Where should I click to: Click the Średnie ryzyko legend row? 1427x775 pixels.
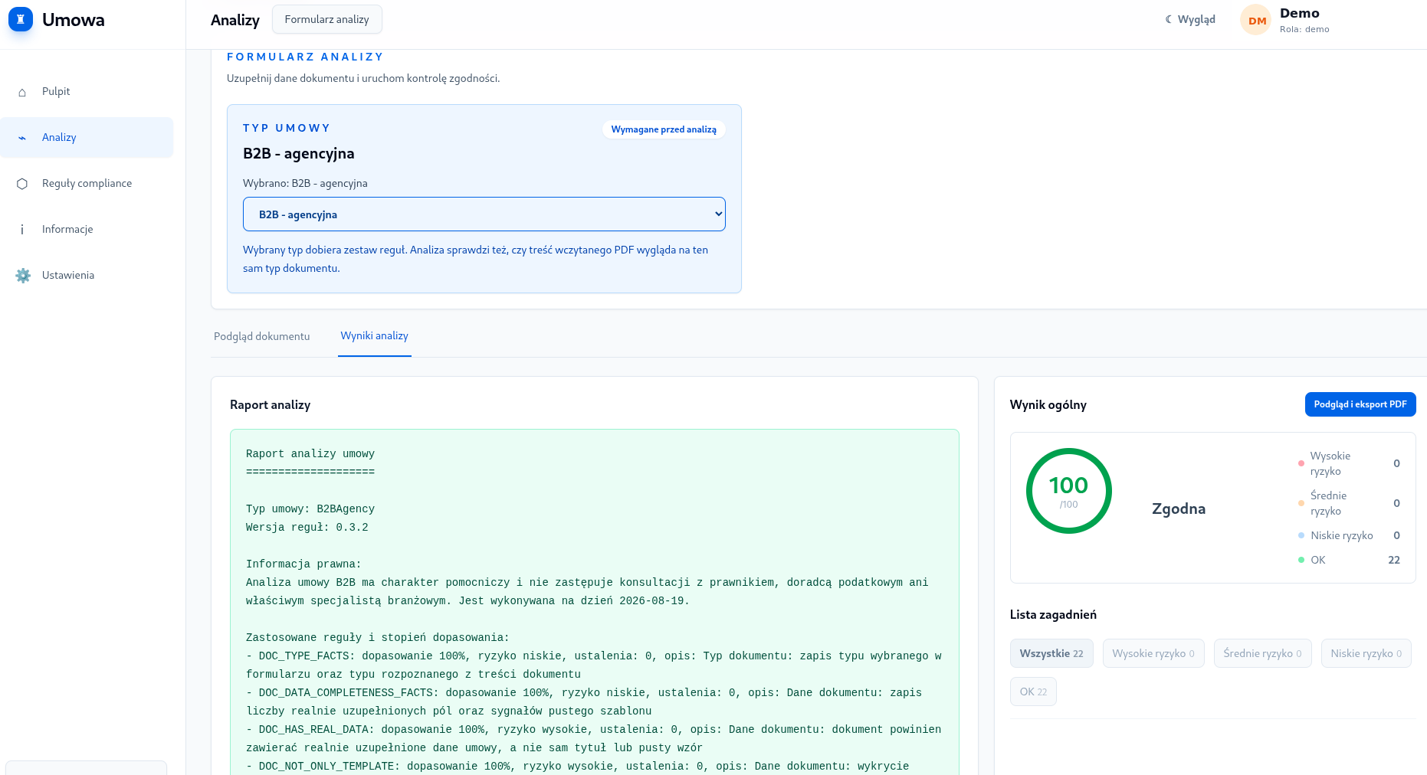click(1350, 503)
